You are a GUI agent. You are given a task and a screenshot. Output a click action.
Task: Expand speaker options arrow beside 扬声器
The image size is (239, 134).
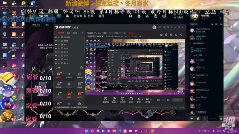tap(151, 99)
